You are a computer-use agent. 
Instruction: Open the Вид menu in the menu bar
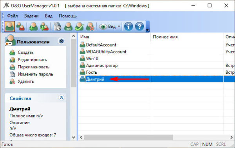49,16
